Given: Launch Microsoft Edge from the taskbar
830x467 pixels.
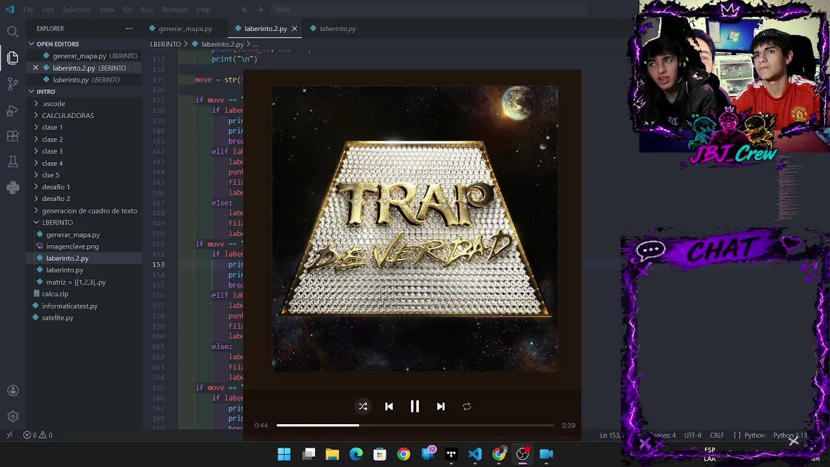Looking at the screenshot, I should point(356,454).
